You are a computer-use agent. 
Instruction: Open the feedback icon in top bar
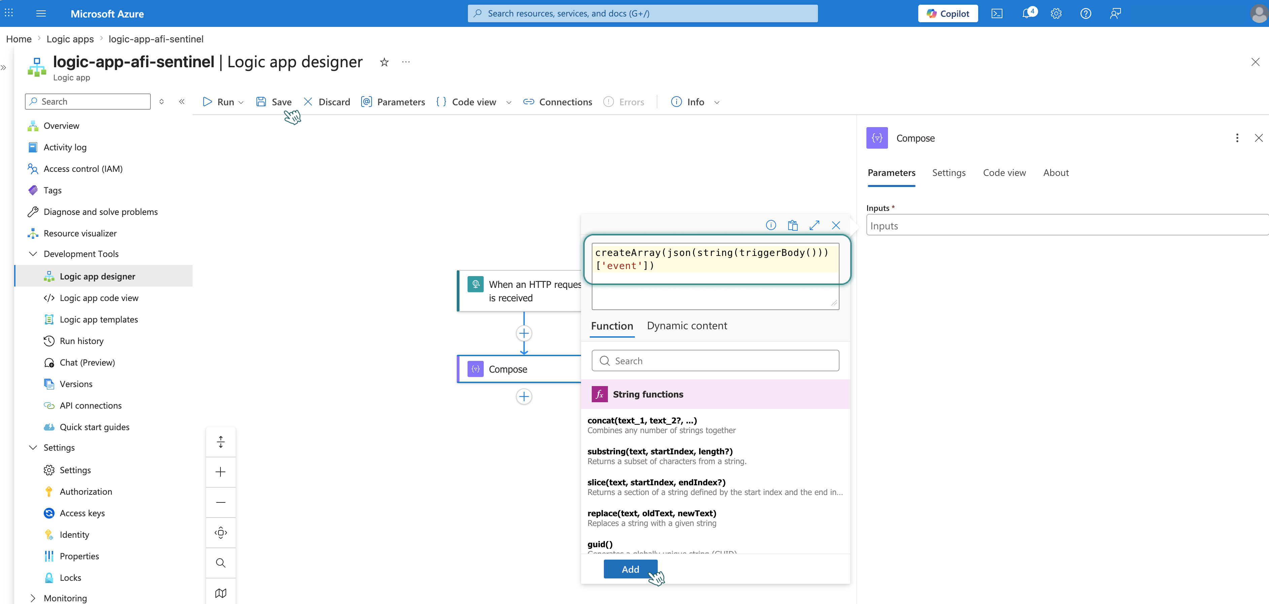click(x=1115, y=13)
